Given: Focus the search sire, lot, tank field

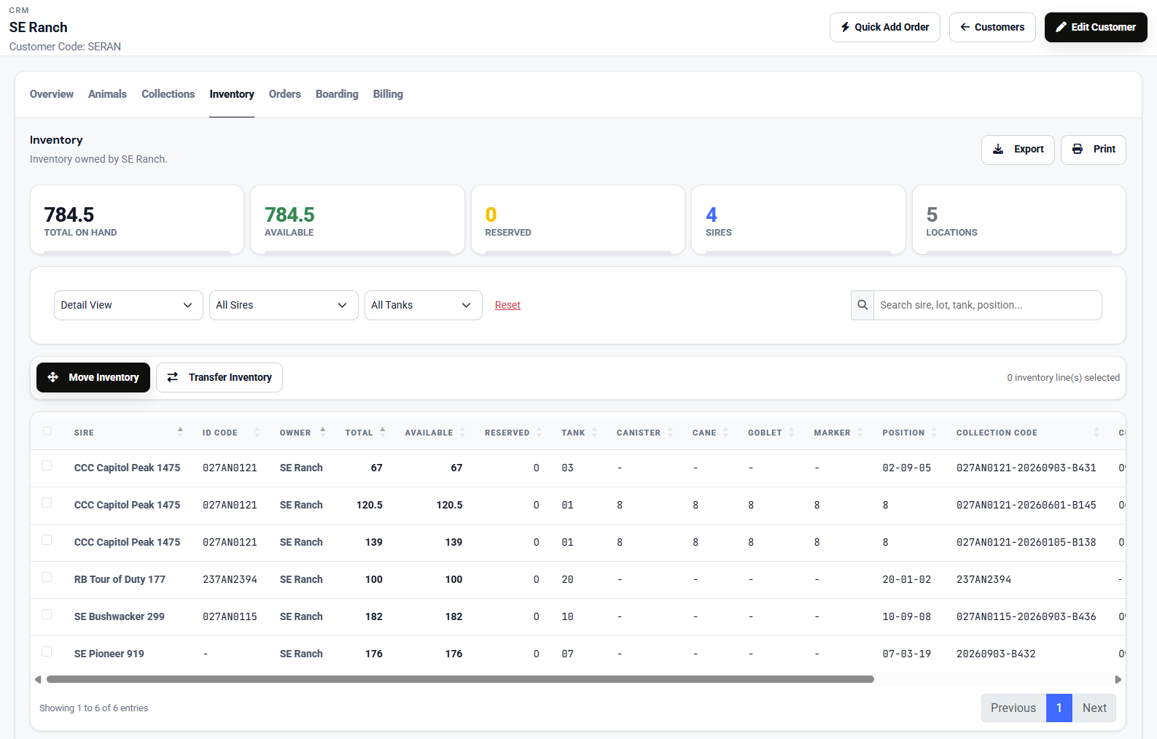Looking at the screenshot, I should point(988,305).
